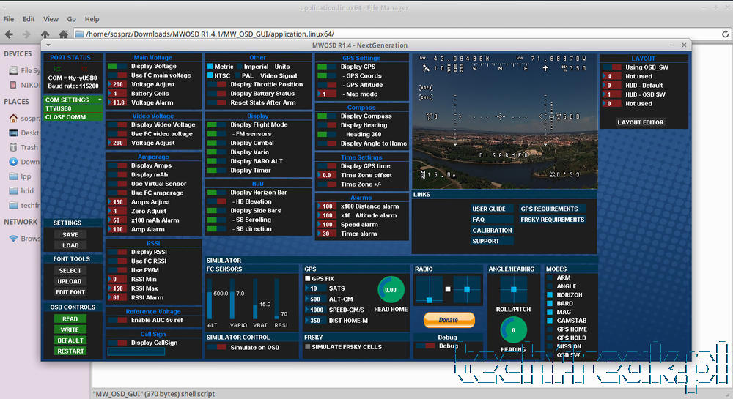The height and width of the screenshot is (399, 733).
Task: Open the techfr folder in Places
Action: (x=24, y=205)
